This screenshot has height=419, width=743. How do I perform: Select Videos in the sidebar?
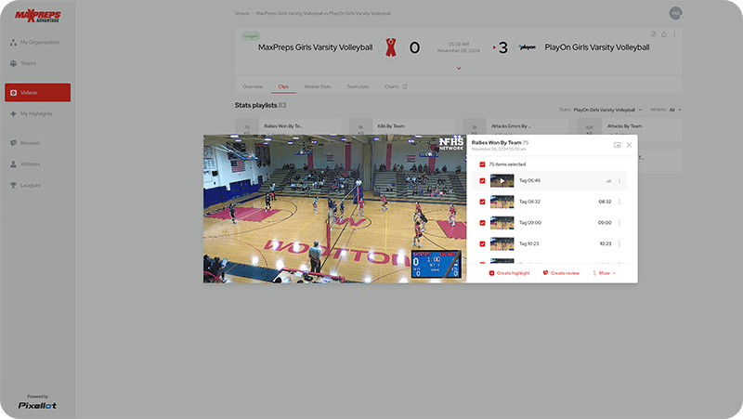(37, 92)
